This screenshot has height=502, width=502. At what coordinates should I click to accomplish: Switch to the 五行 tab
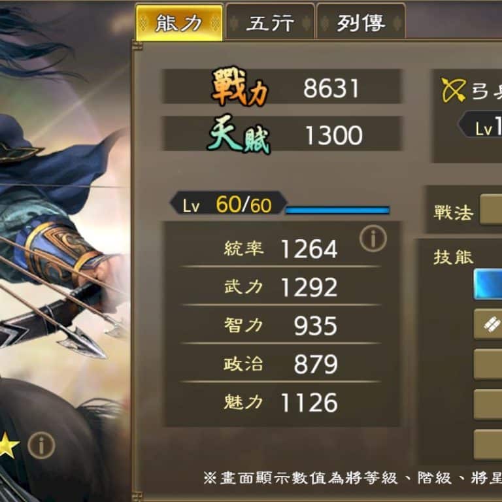(270, 22)
